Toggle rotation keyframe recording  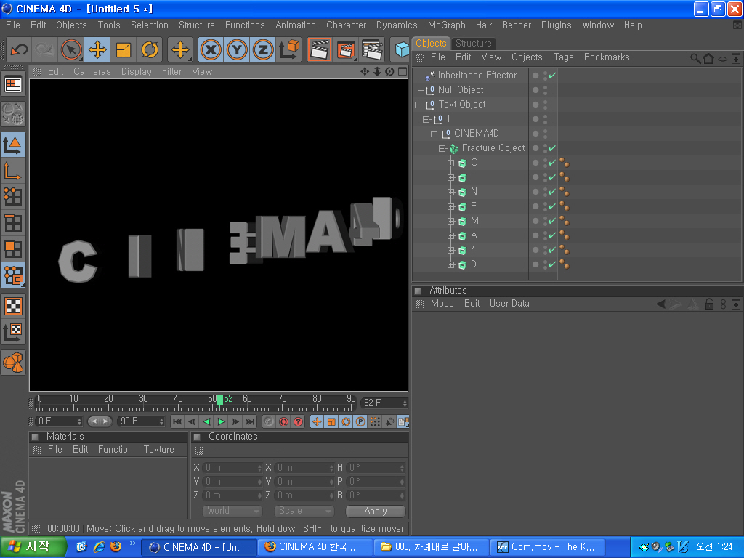(x=346, y=421)
